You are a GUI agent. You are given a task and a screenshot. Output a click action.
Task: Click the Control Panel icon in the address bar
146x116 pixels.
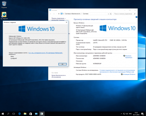point(62,14)
